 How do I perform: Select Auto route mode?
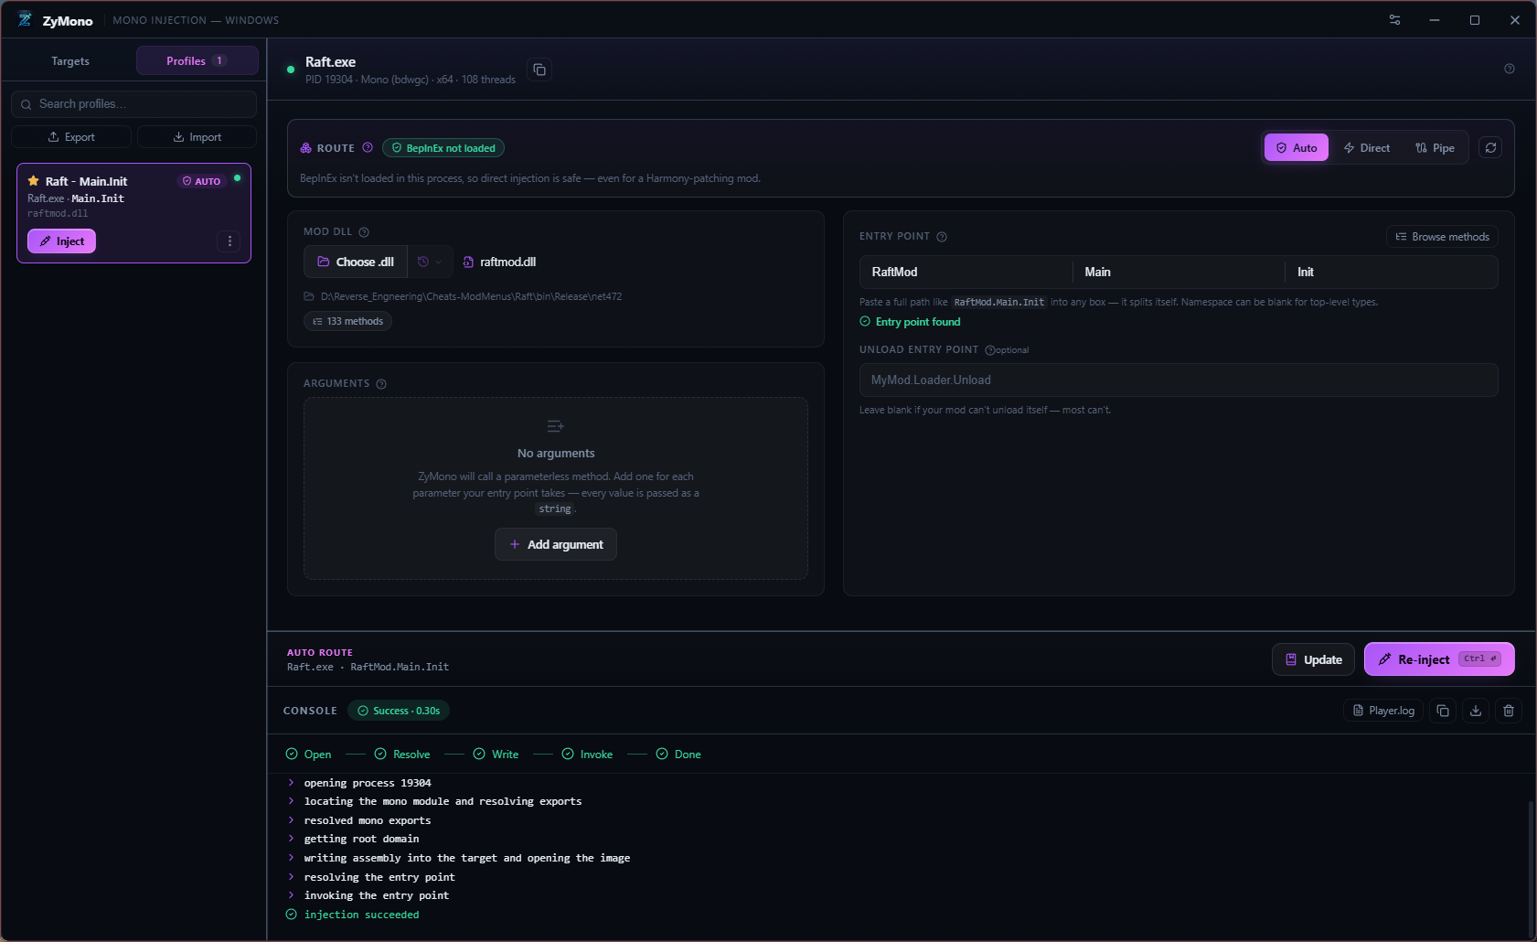point(1297,147)
